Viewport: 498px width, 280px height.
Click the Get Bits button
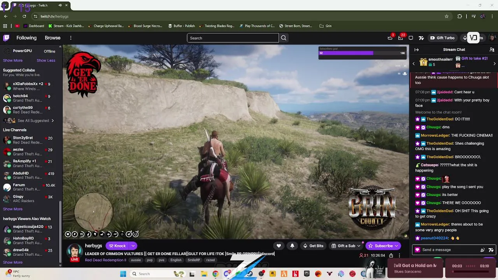click(313, 246)
